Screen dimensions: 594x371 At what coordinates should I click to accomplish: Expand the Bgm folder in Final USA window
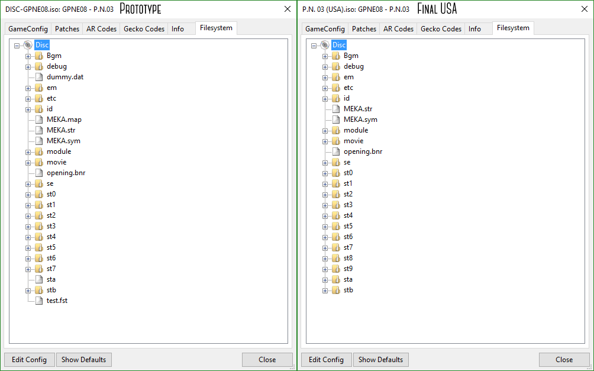click(x=325, y=56)
